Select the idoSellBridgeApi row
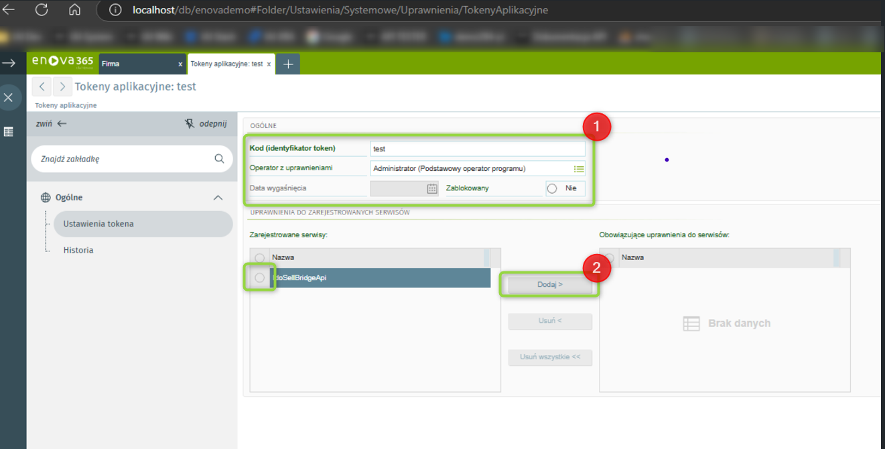Screen dimensions: 885x449 click(x=381, y=278)
